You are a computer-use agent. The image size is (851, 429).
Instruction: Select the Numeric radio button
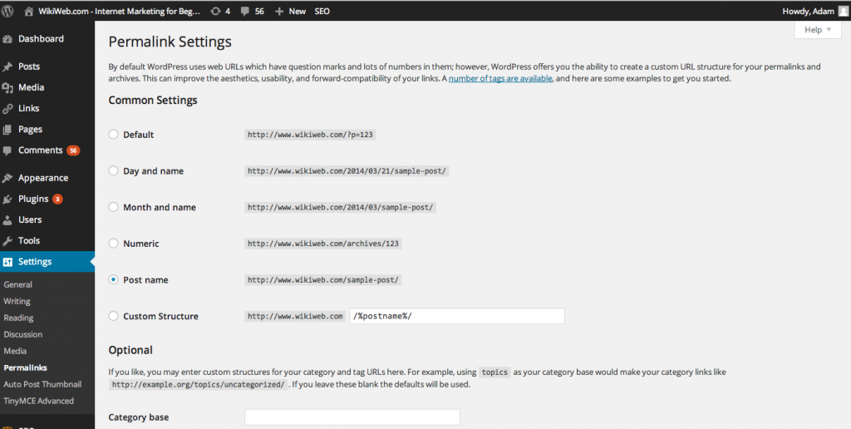click(x=113, y=244)
